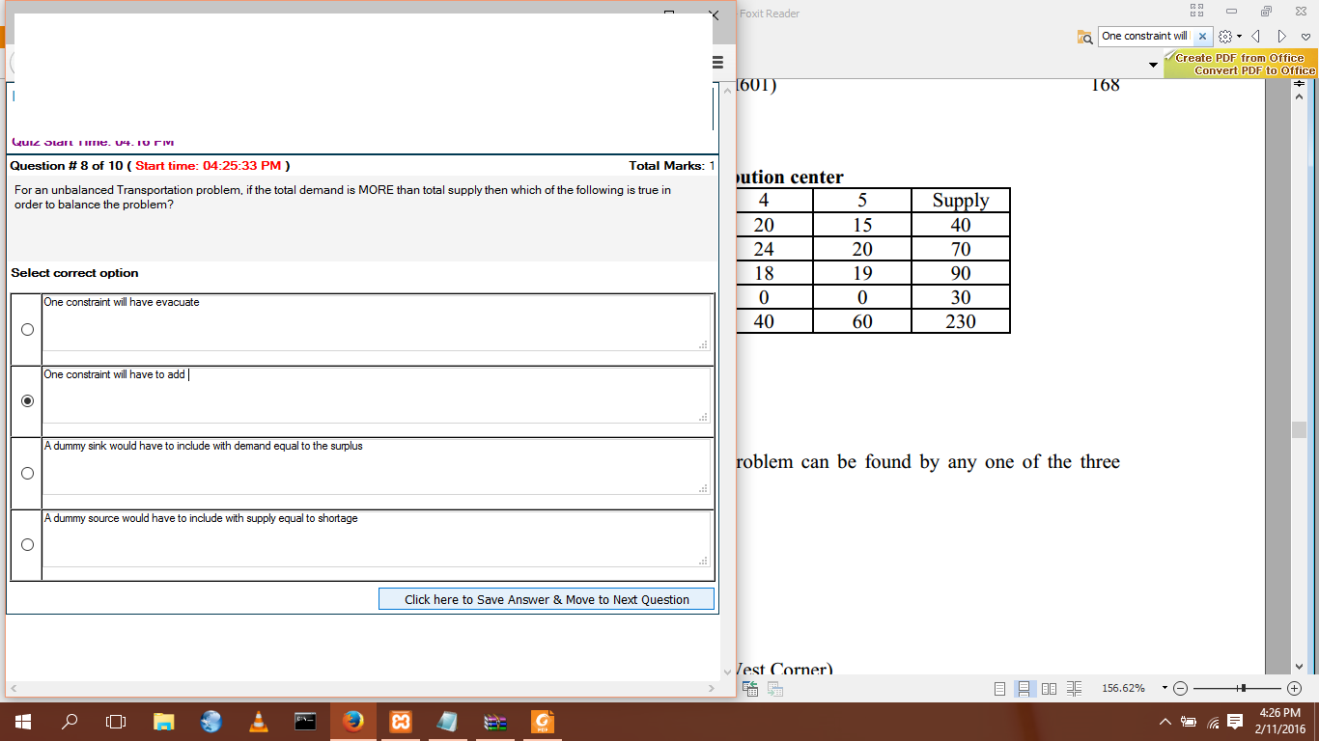
Task: Select the 'One constraint will have evacuate' radio option
Action: (27, 329)
